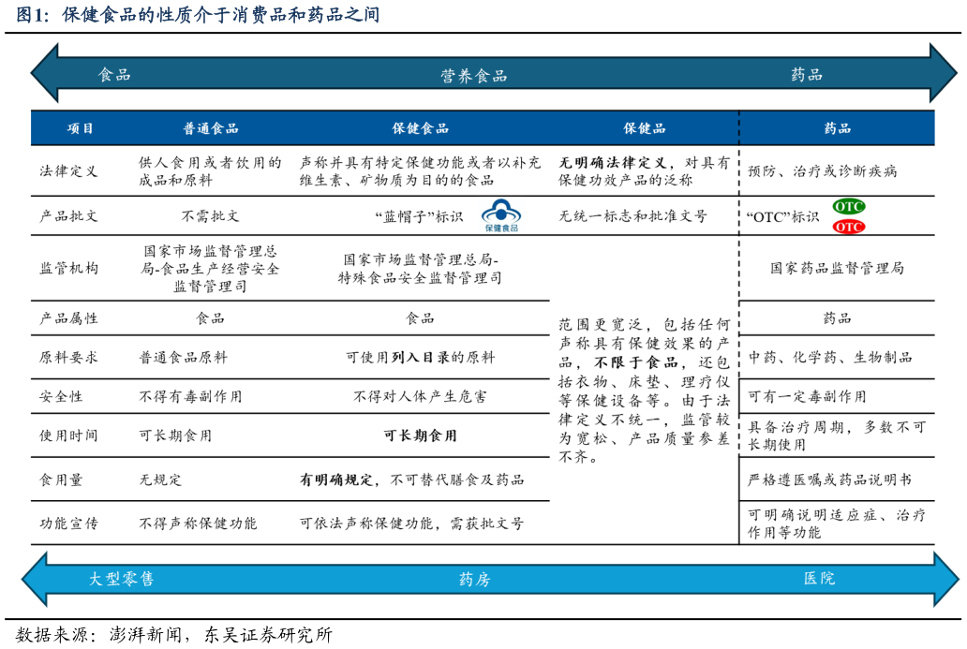Select the 保健食品 column header
Screen dimensions: 967x649
(420, 128)
